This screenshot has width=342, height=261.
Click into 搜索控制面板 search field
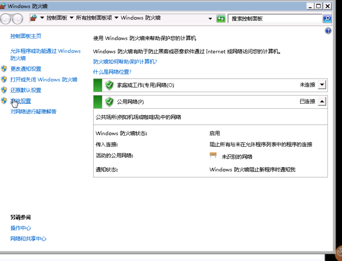click(x=275, y=18)
